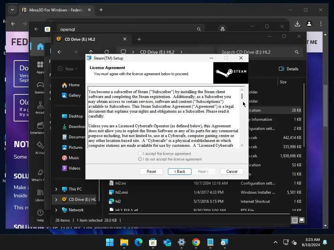The width and height of the screenshot is (334, 250).
Task: Open File Explorer from the taskbar
Action: click(x=124, y=242)
